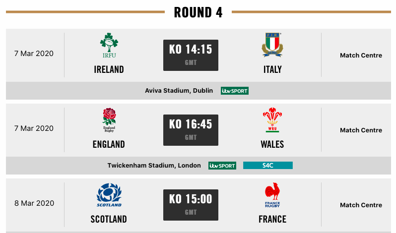Select the IRELAND team name

click(x=109, y=69)
